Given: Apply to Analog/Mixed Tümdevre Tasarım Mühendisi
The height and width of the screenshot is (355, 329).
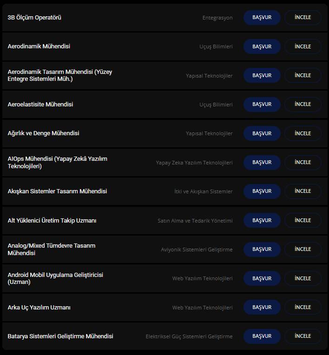Looking at the screenshot, I should point(262,249).
